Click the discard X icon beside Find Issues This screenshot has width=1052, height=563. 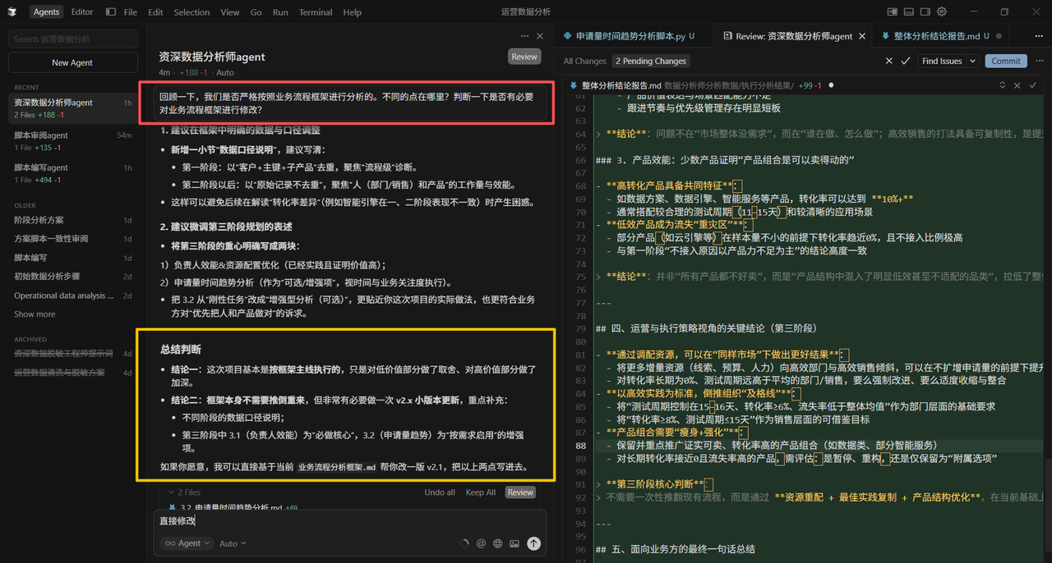point(888,61)
